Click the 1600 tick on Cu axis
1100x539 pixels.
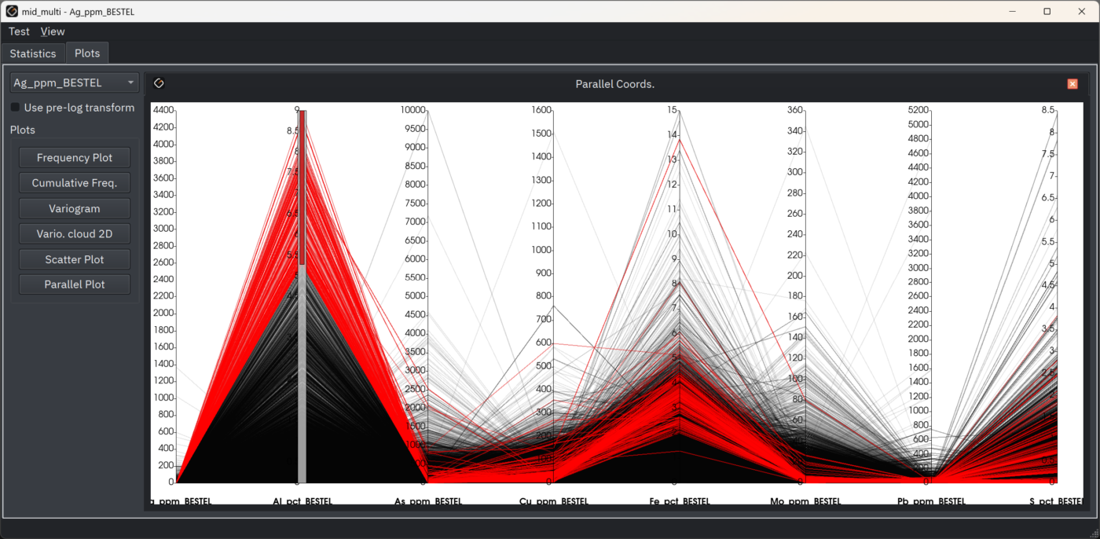541,110
